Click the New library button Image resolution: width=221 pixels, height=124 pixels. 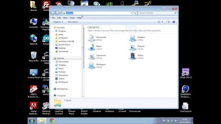73,22
